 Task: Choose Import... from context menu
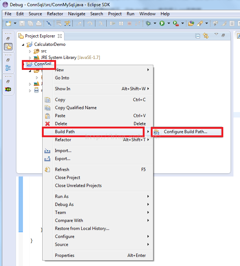pos(98,151)
